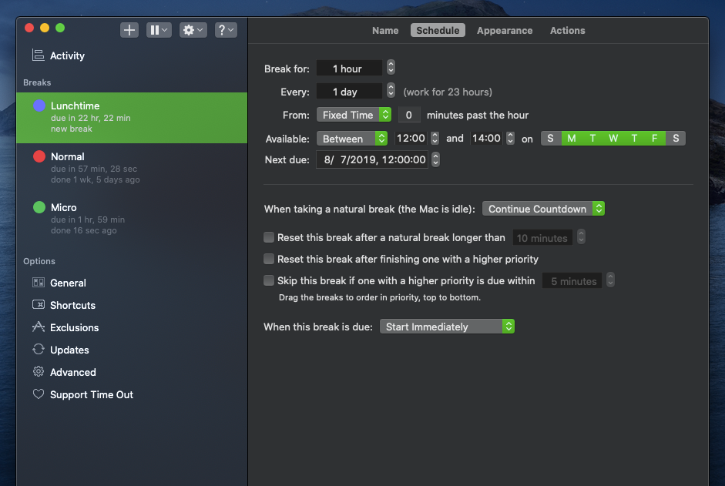
Task: Open the help question mark menu
Action: 226,30
